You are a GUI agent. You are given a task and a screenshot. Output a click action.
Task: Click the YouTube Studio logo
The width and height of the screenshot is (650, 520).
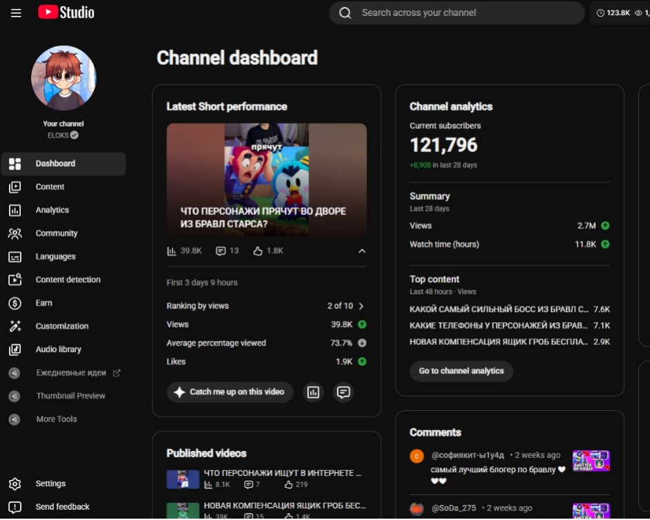[x=66, y=12]
